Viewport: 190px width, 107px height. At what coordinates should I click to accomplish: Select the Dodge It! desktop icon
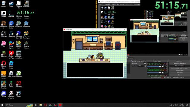pos(4,14)
